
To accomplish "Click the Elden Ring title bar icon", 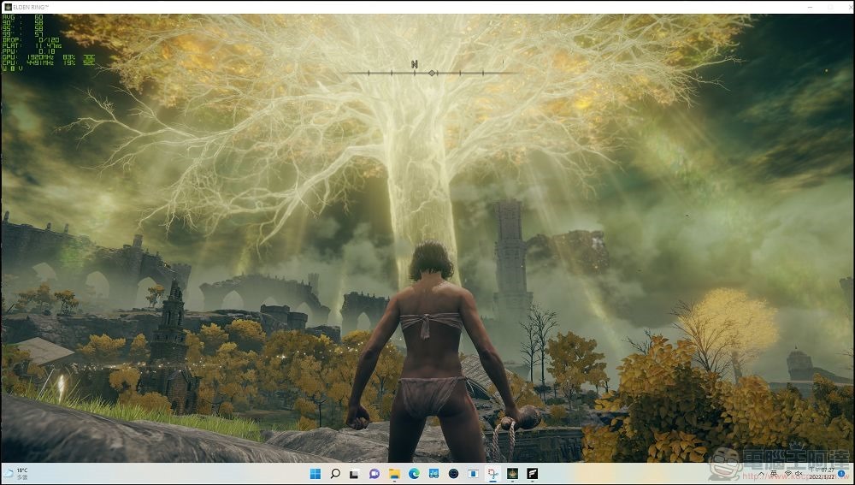I will pos(8,7).
